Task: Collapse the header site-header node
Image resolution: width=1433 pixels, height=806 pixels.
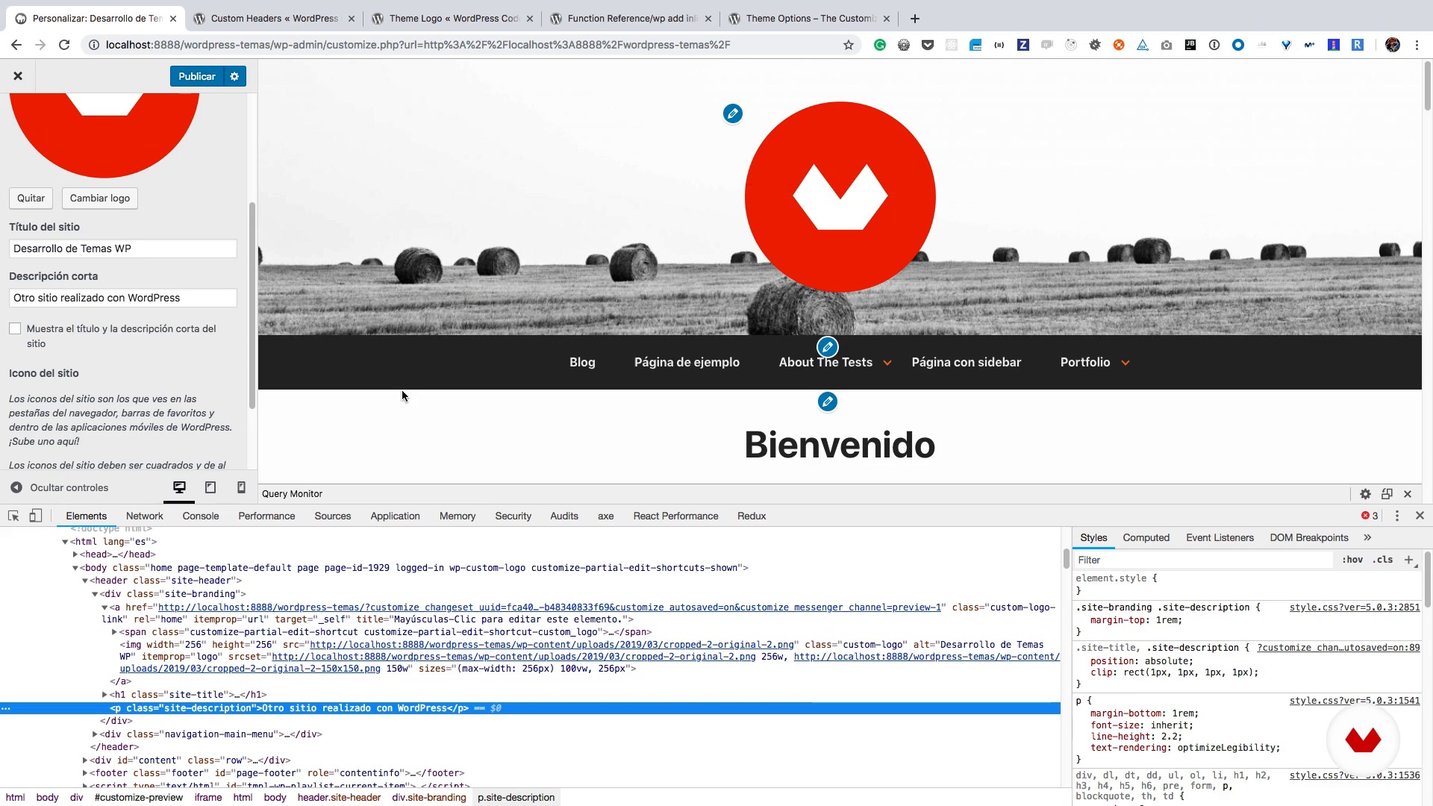Action: [85, 581]
